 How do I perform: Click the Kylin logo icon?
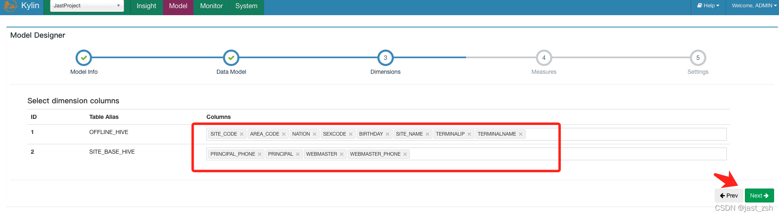[x=10, y=6]
